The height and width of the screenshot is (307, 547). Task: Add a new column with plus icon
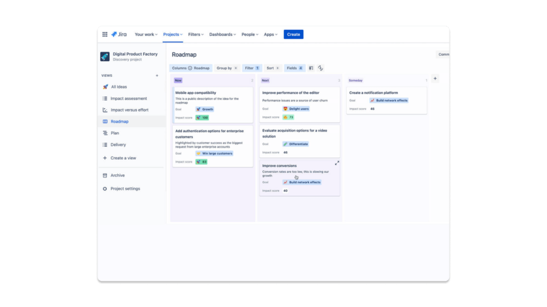pyautogui.click(x=435, y=79)
